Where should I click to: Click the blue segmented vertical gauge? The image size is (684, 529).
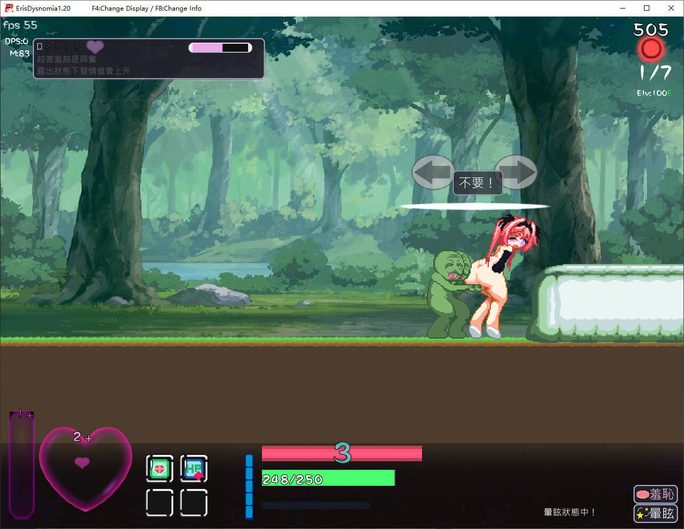(x=249, y=486)
